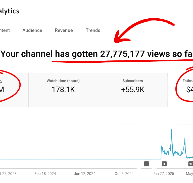
Task: Click the 'Feb 18, 2024' axis date
Action: tap(45, 174)
